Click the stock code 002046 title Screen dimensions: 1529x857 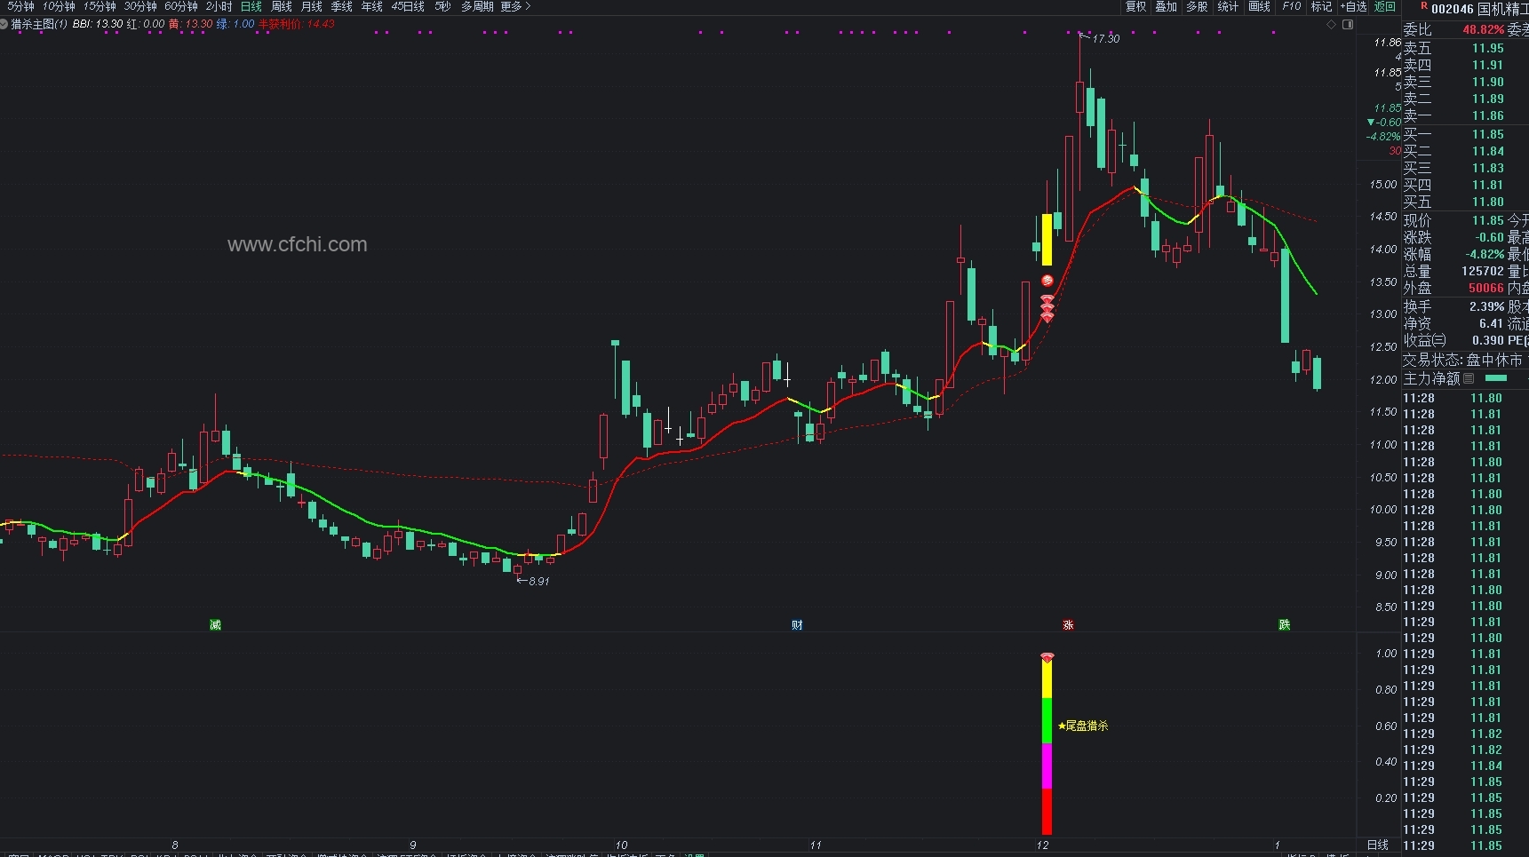tap(1453, 9)
